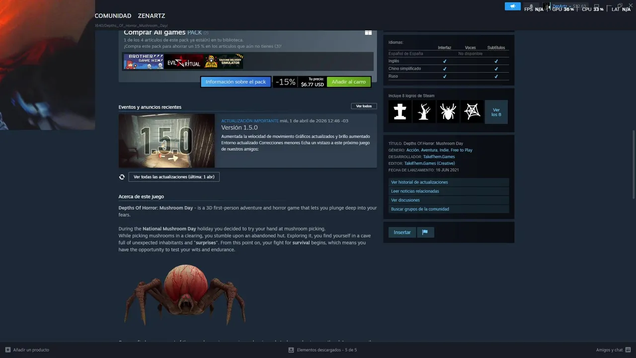
Task: Open the Brother Save Him game thumbnail
Action: pyautogui.click(x=144, y=61)
